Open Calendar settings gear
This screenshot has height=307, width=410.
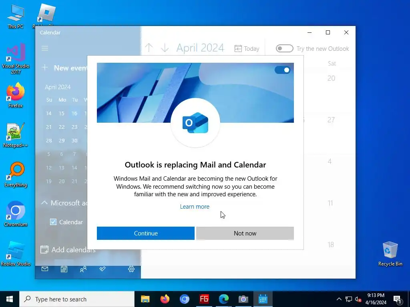(131, 269)
